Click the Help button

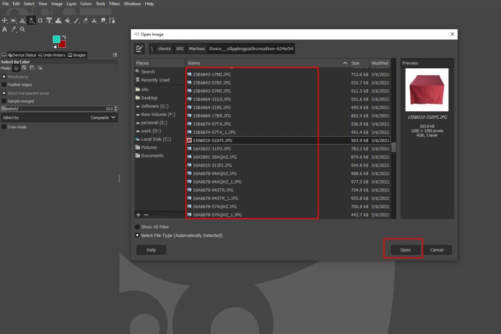[151, 250]
